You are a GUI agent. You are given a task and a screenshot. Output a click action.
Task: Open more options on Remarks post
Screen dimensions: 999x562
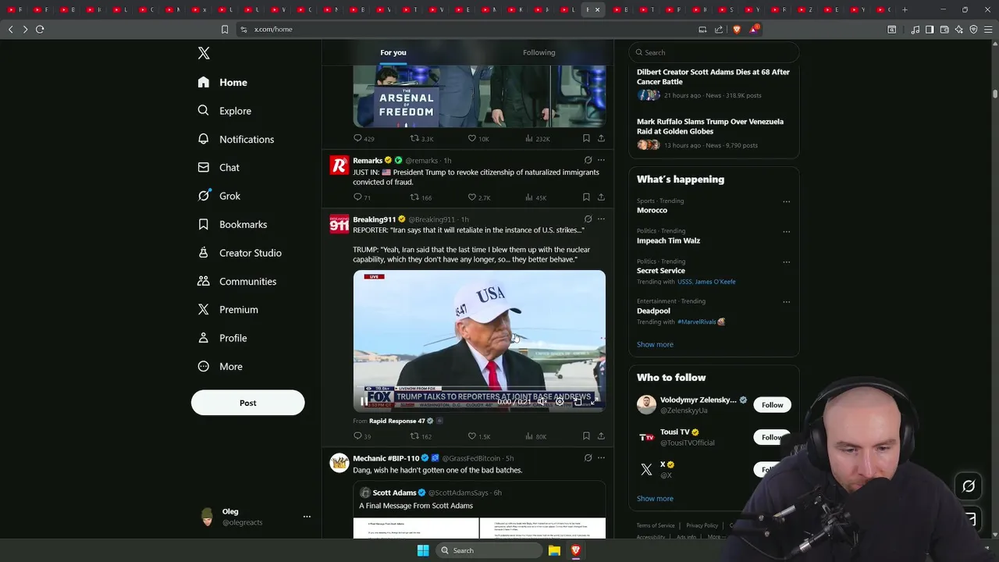pos(601,160)
